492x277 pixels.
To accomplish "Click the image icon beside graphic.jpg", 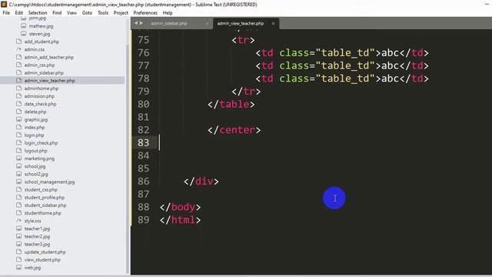I will tap(18, 120).
